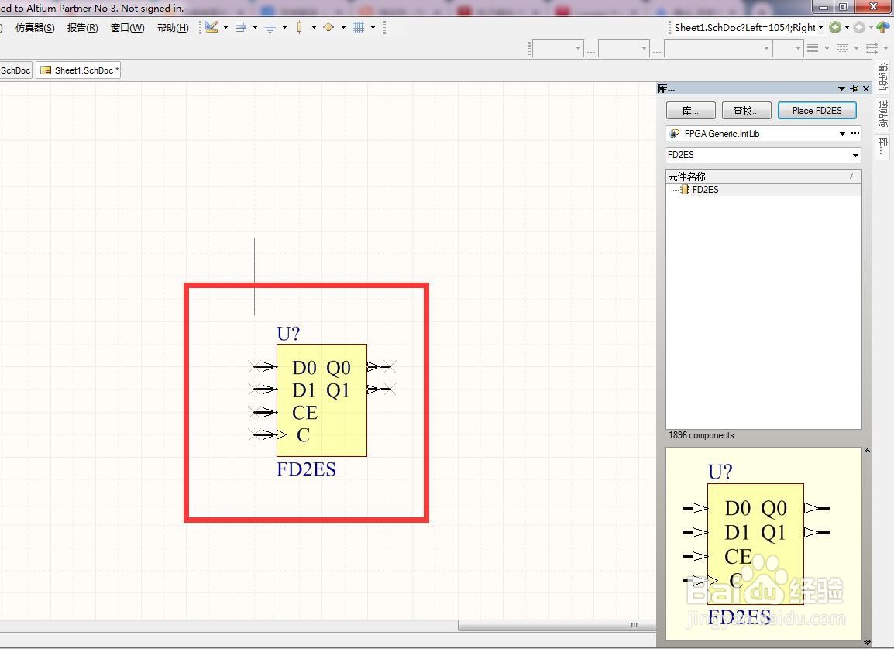Click the line weight style icon
This screenshot has height=649, width=894.
point(813,49)
